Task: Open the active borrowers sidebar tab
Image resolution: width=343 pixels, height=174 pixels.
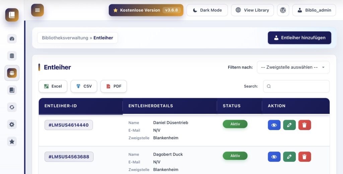Action: [x=12, y=73]
